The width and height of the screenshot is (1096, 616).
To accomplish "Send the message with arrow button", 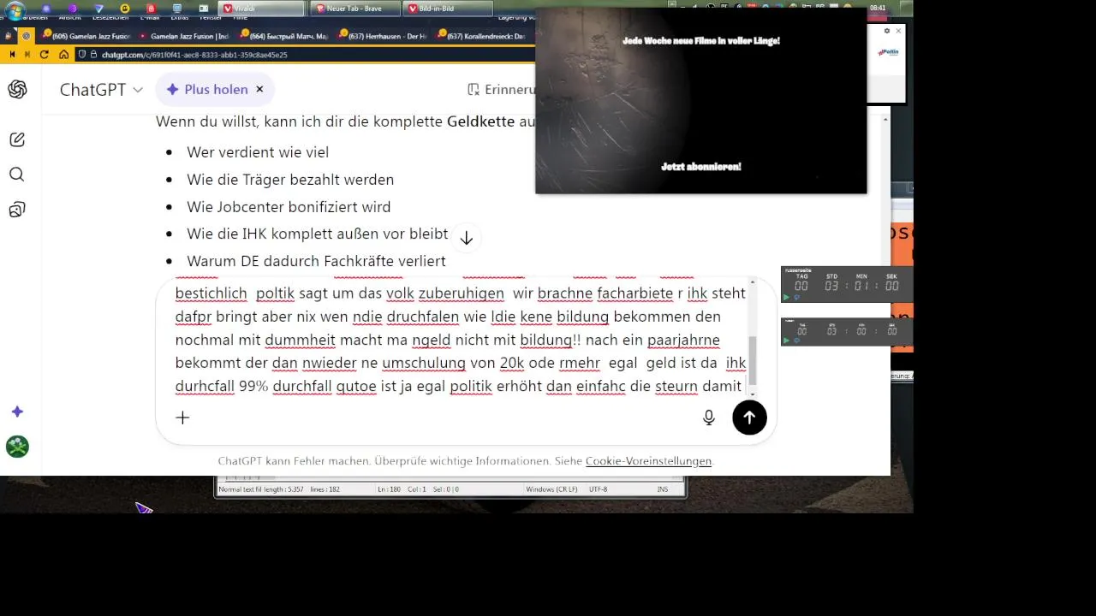I will (749, 418).
